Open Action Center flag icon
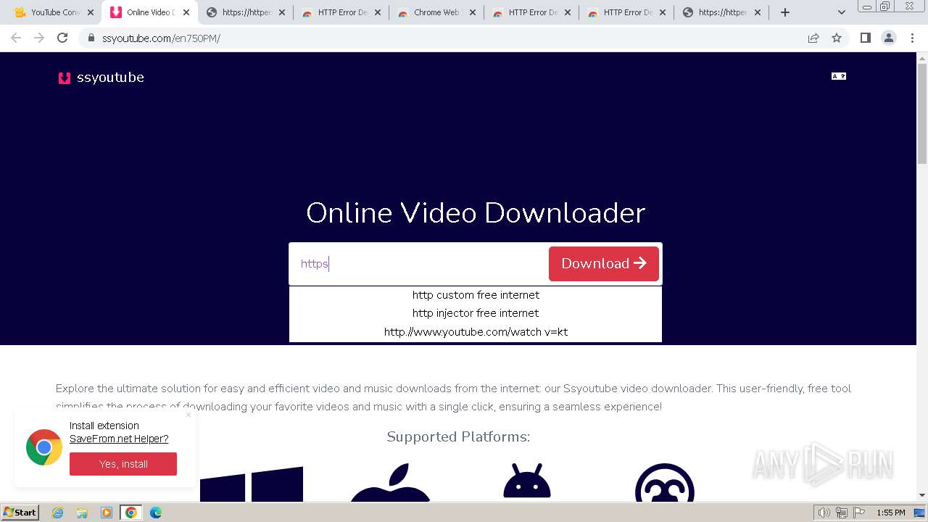The width and height of the screenshot is (928, 522). pyautogui.click(x=859, y=513)
